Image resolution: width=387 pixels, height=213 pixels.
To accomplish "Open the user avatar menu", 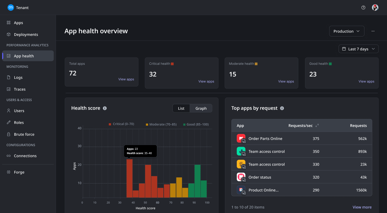I will (375, 8).
